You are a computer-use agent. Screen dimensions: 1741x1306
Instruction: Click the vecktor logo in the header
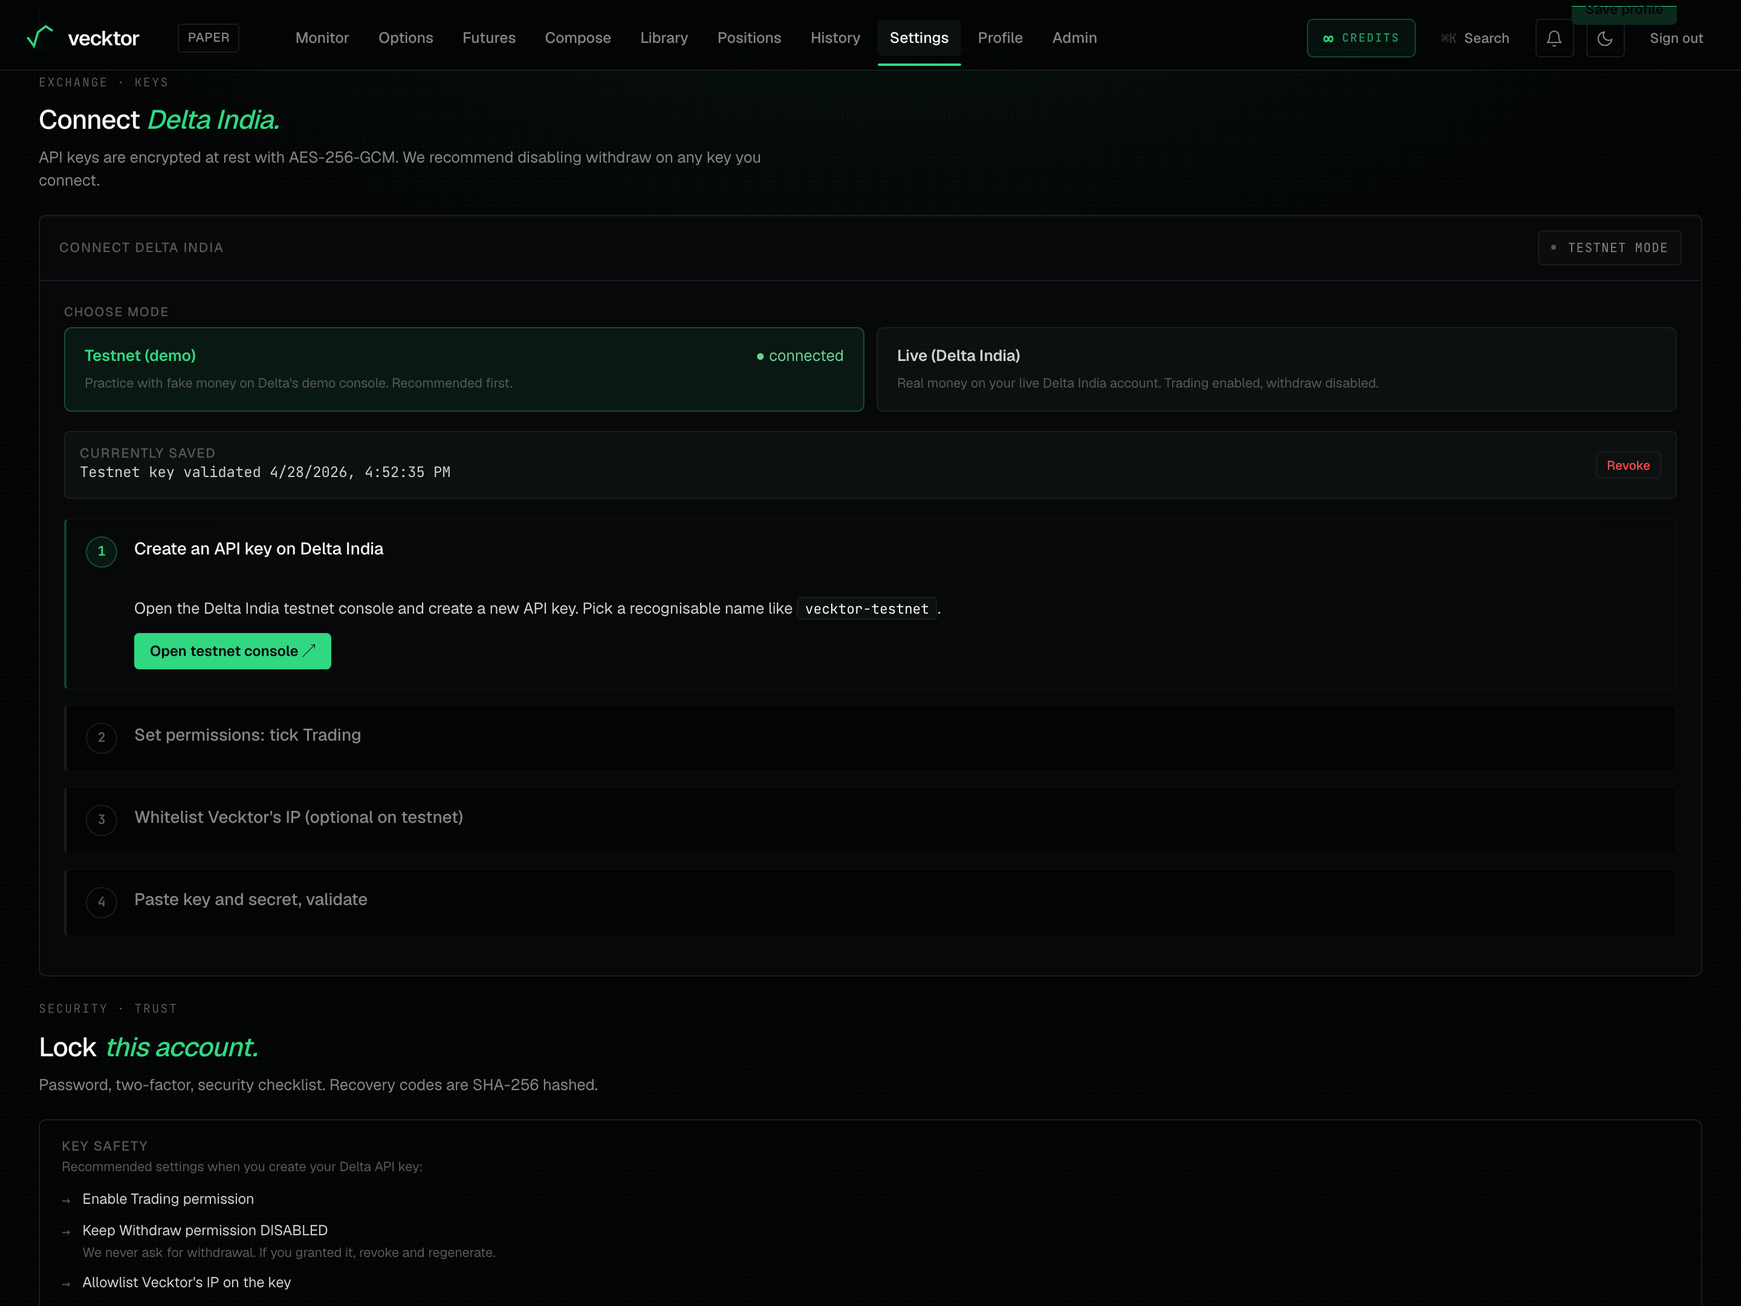point(83,37)
